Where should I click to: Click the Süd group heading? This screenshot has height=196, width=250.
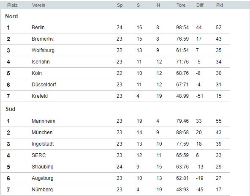click(x=11, y=109)
